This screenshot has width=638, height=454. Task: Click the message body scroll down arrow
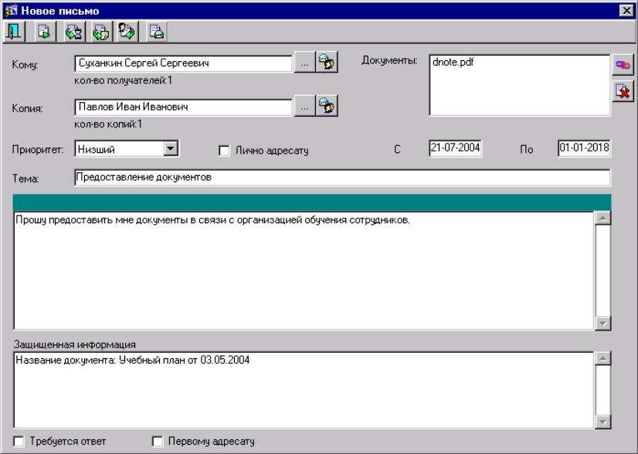click(x=602, y=324)
